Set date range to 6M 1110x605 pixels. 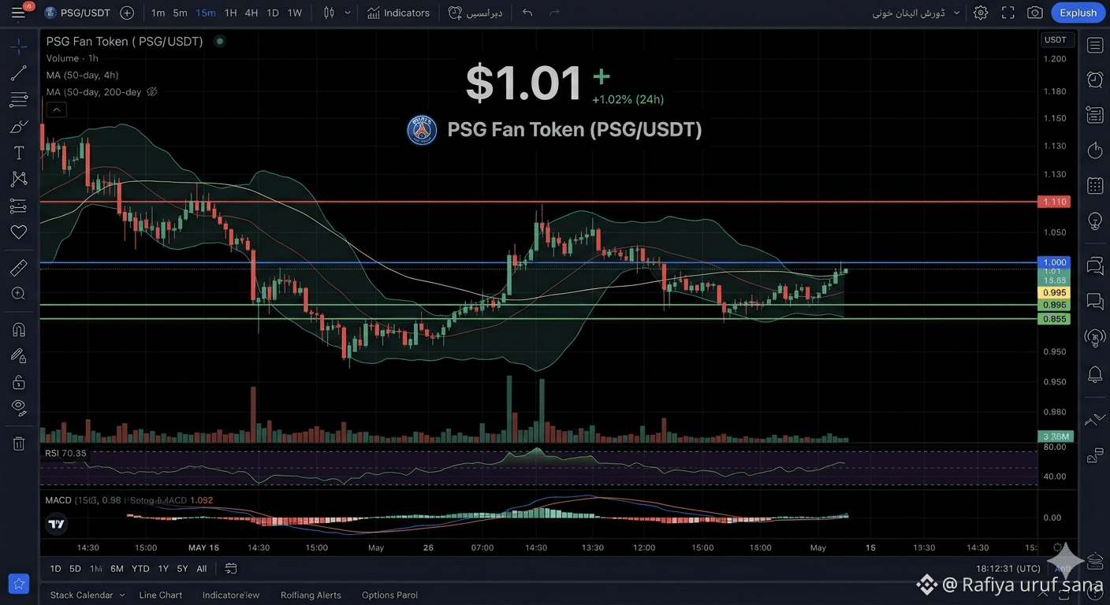(x=117, y=569)
